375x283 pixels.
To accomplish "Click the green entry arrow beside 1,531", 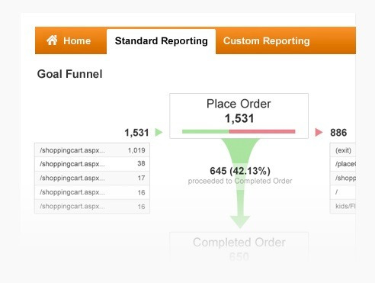I will (x=159, y=132).
